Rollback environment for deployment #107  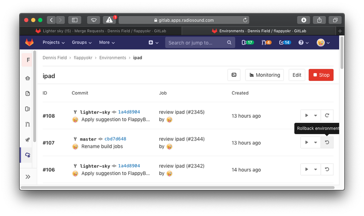[x=327, y=143]
